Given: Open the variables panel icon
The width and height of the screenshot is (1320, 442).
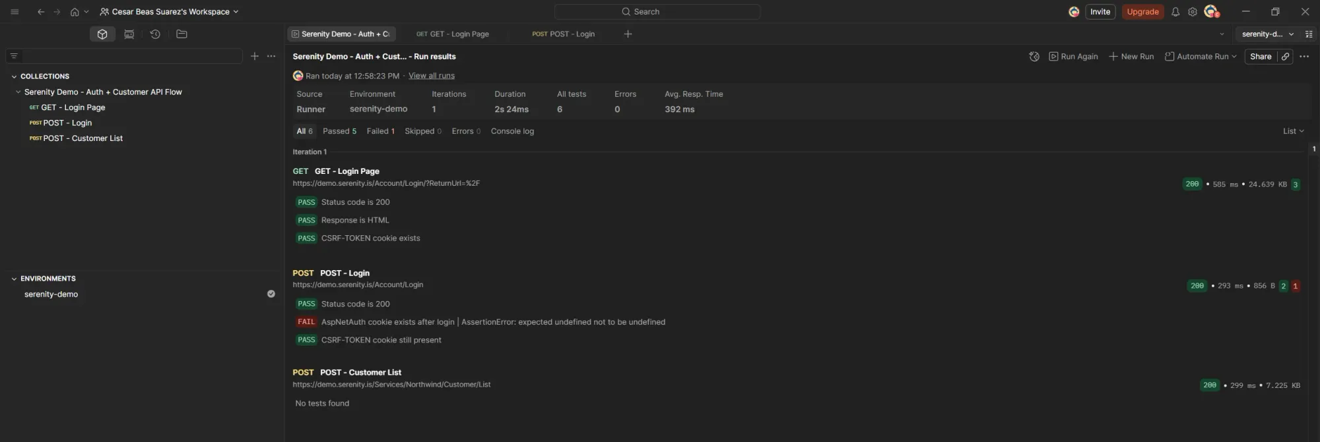Looking at the screenshot, I should pyautogui.click(x=1309, y=34).
